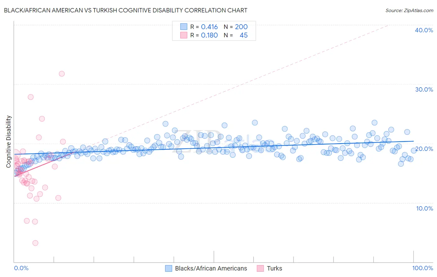Click the blue swatch beside R = 0.416

pos(184,27)
